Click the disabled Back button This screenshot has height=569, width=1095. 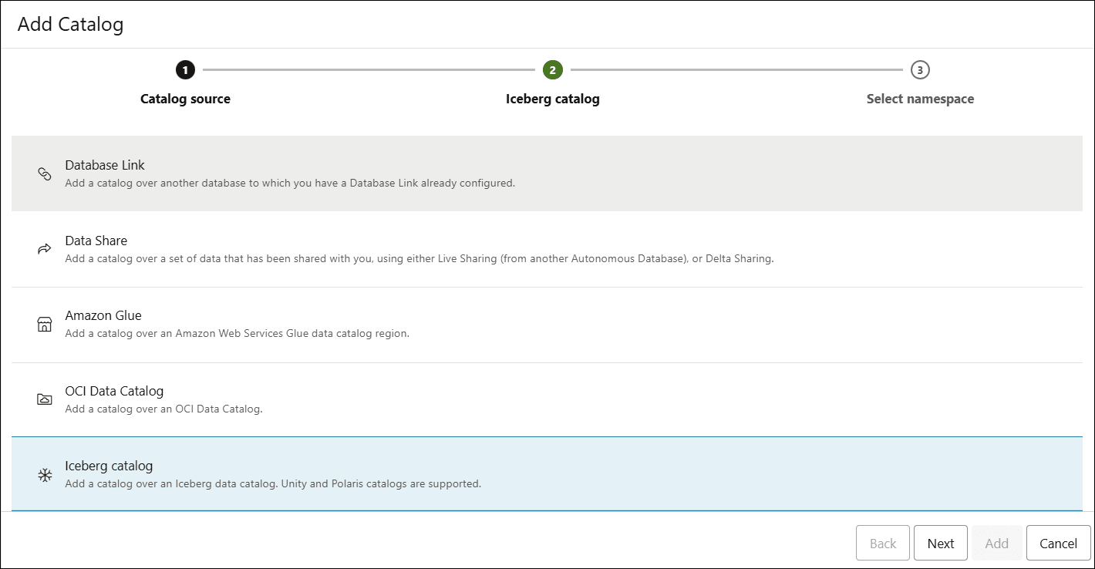(x=882, y=543)
